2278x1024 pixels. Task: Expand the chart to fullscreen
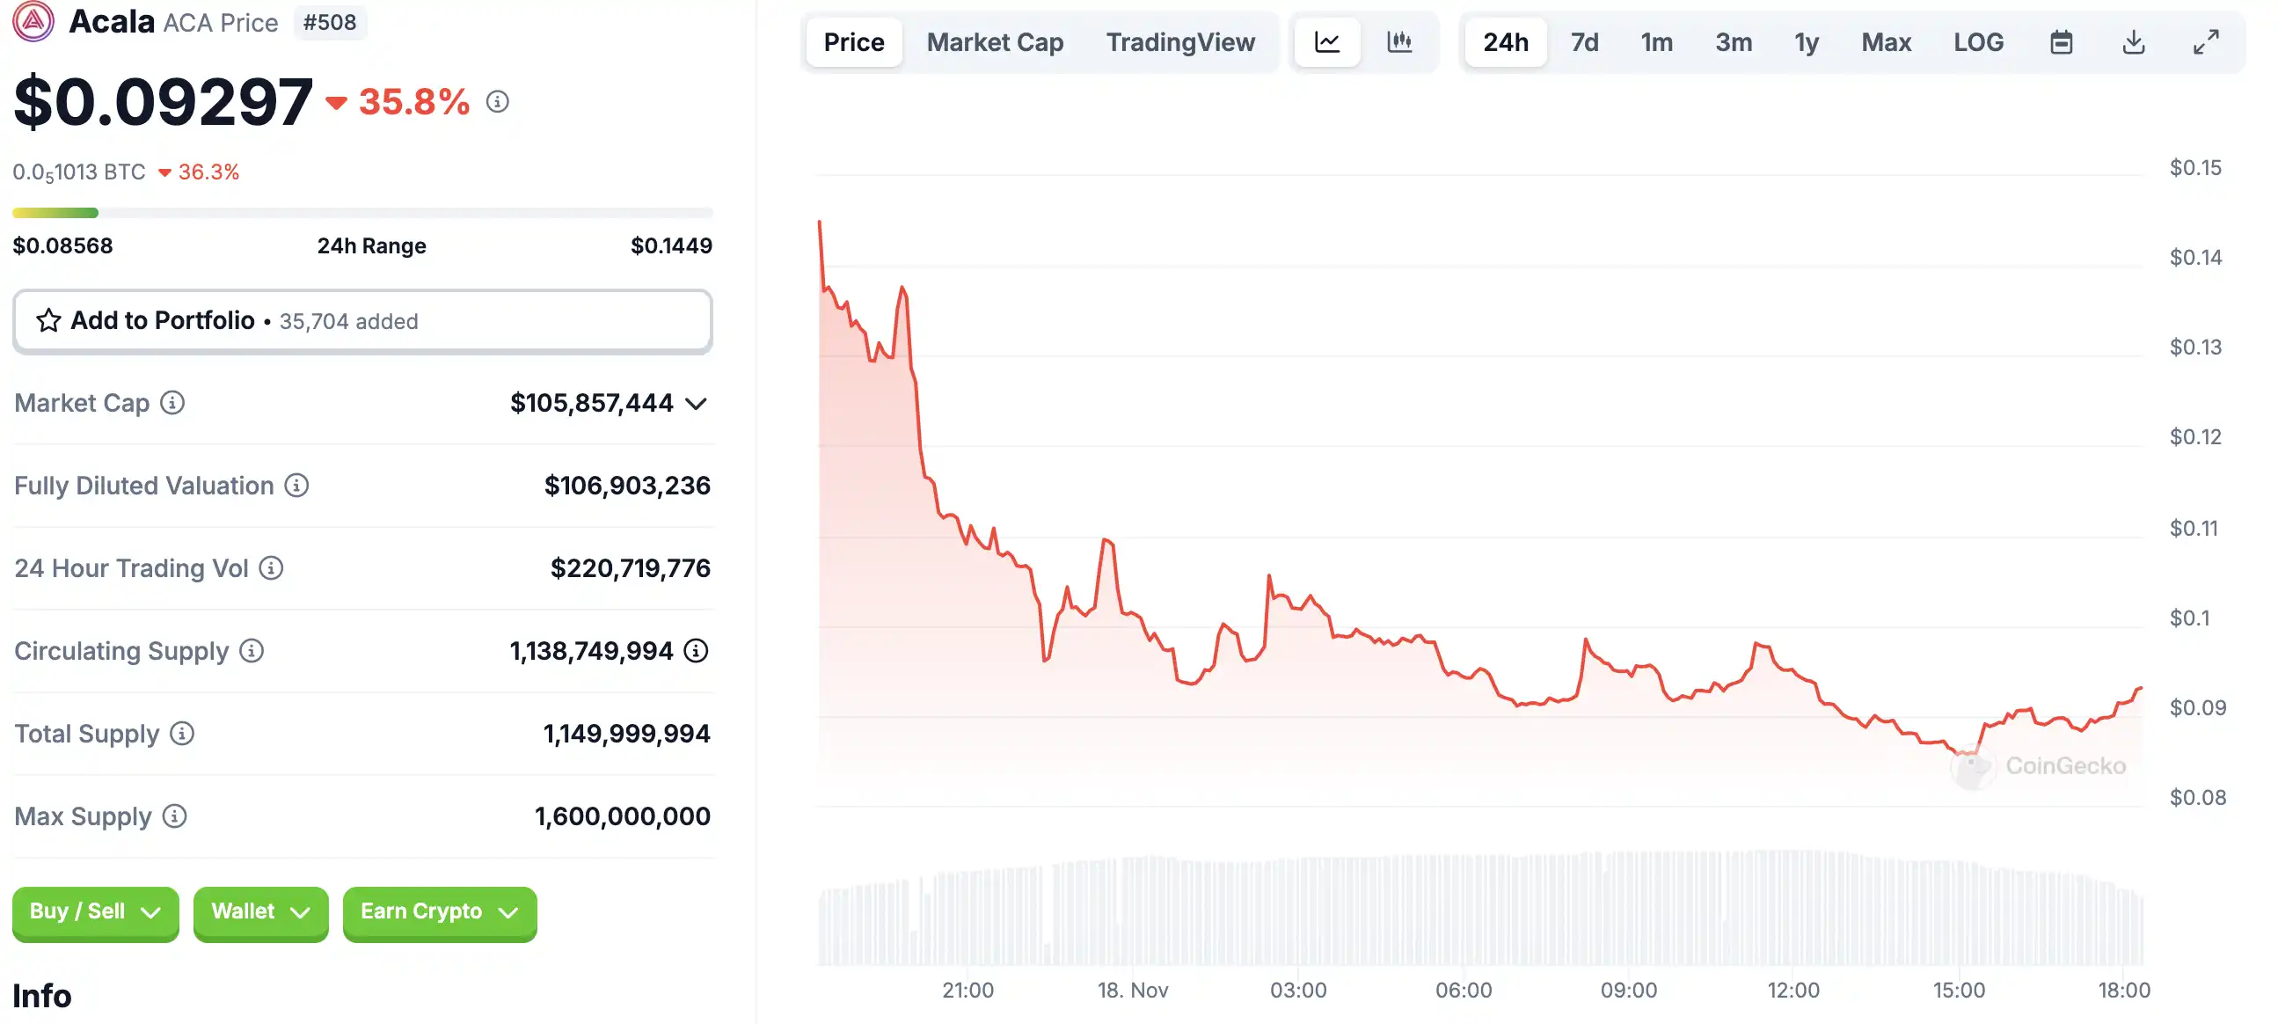tap(2206, 41)
